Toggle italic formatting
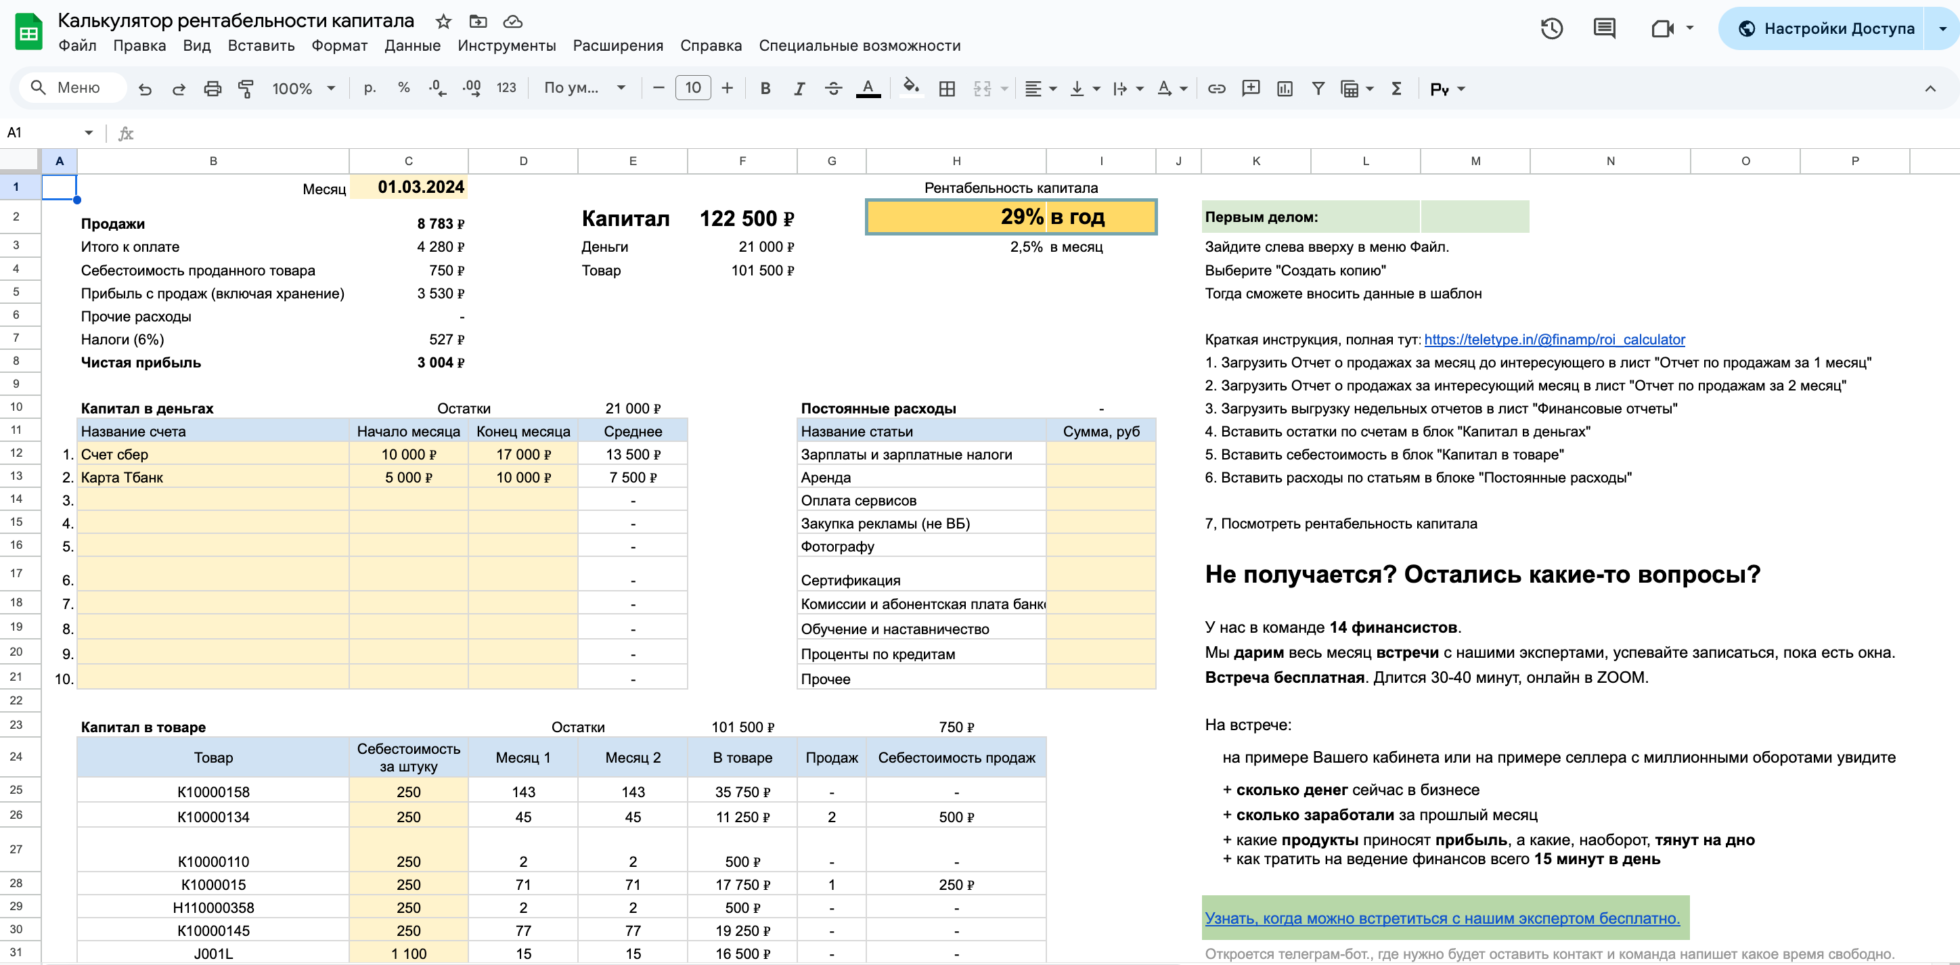 pyautogui.click(x=799, y=89)
